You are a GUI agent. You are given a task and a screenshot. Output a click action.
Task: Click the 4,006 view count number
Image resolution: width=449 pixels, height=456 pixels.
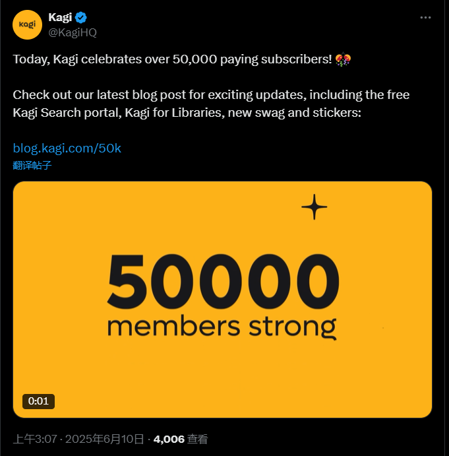click(x=169, y=438)
